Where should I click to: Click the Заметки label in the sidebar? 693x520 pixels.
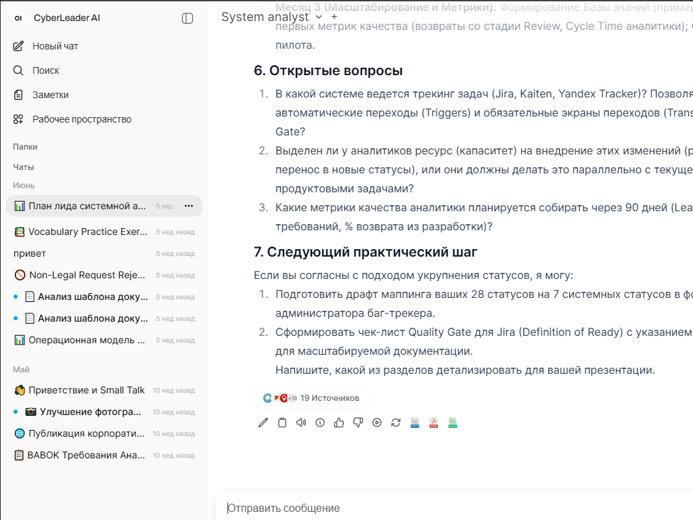[50, 95]
